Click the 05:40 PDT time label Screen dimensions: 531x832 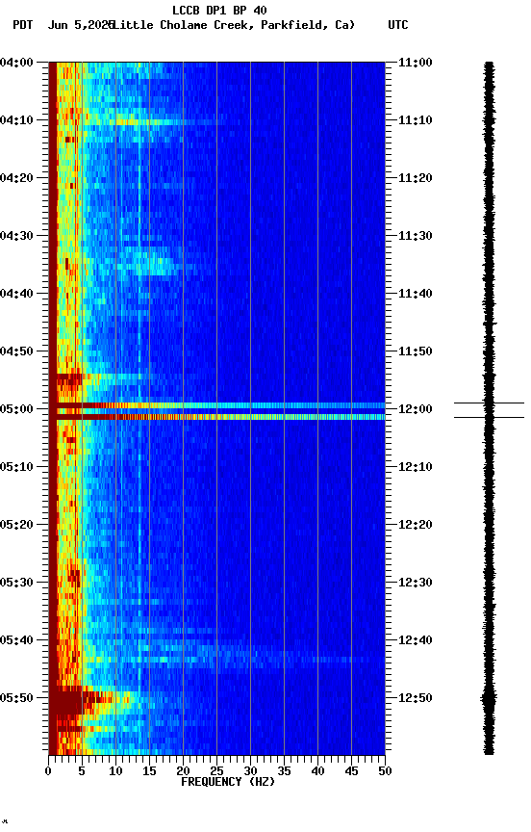point(16,641)
